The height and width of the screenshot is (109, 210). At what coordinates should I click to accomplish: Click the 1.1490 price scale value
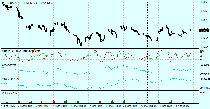(204, 38)
